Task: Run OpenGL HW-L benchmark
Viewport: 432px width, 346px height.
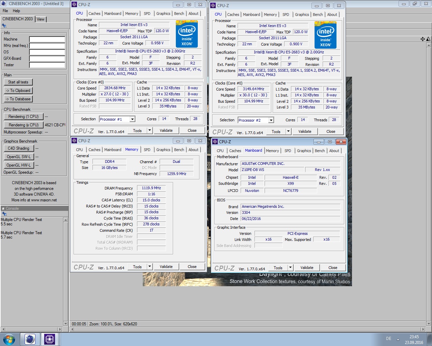Action: click(x=19, y=165)
